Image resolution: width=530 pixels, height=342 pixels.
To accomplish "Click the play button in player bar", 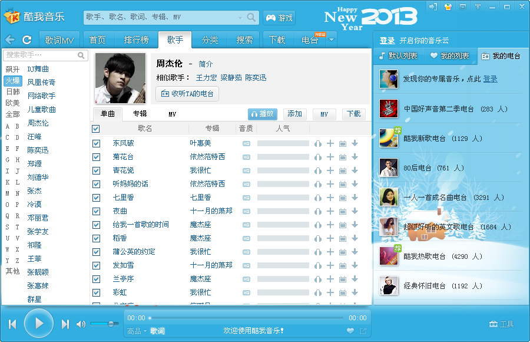I will (39, 323).
